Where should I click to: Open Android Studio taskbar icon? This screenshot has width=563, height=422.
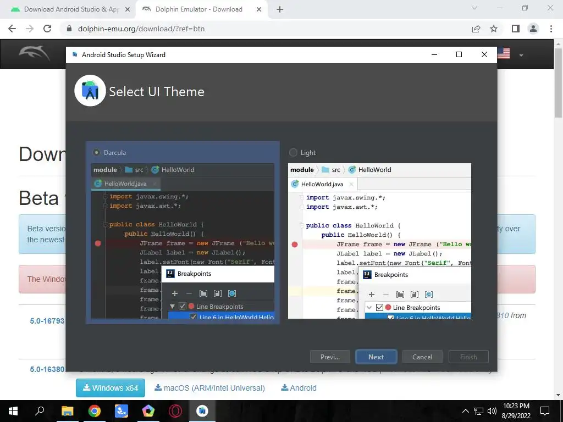pos(202,411)
